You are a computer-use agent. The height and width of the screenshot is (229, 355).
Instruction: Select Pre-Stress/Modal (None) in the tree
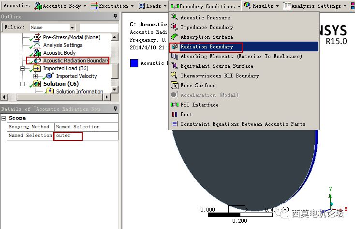71,37
